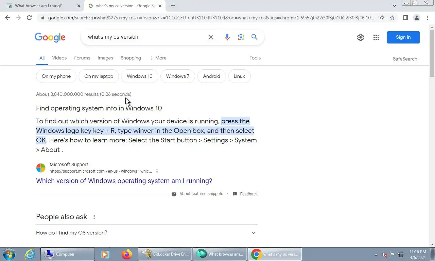
Task: Open SafeSearch settings
Action: pos(405,59)
